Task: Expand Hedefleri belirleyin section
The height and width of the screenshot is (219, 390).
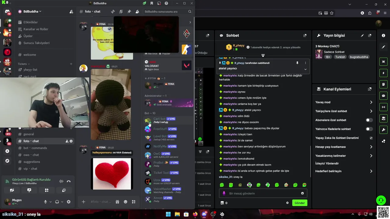Action: click(x=371, y=171)
